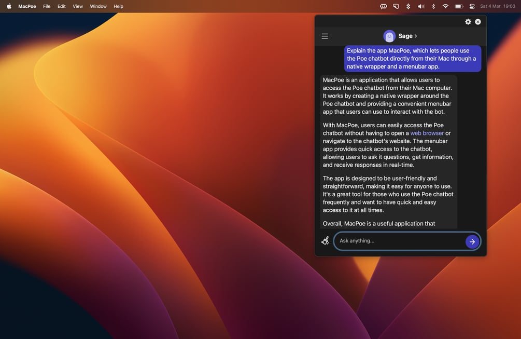The image size is (521, 339).
Task: Open MacPoe settings gear icon
Action: click(468, 22)
